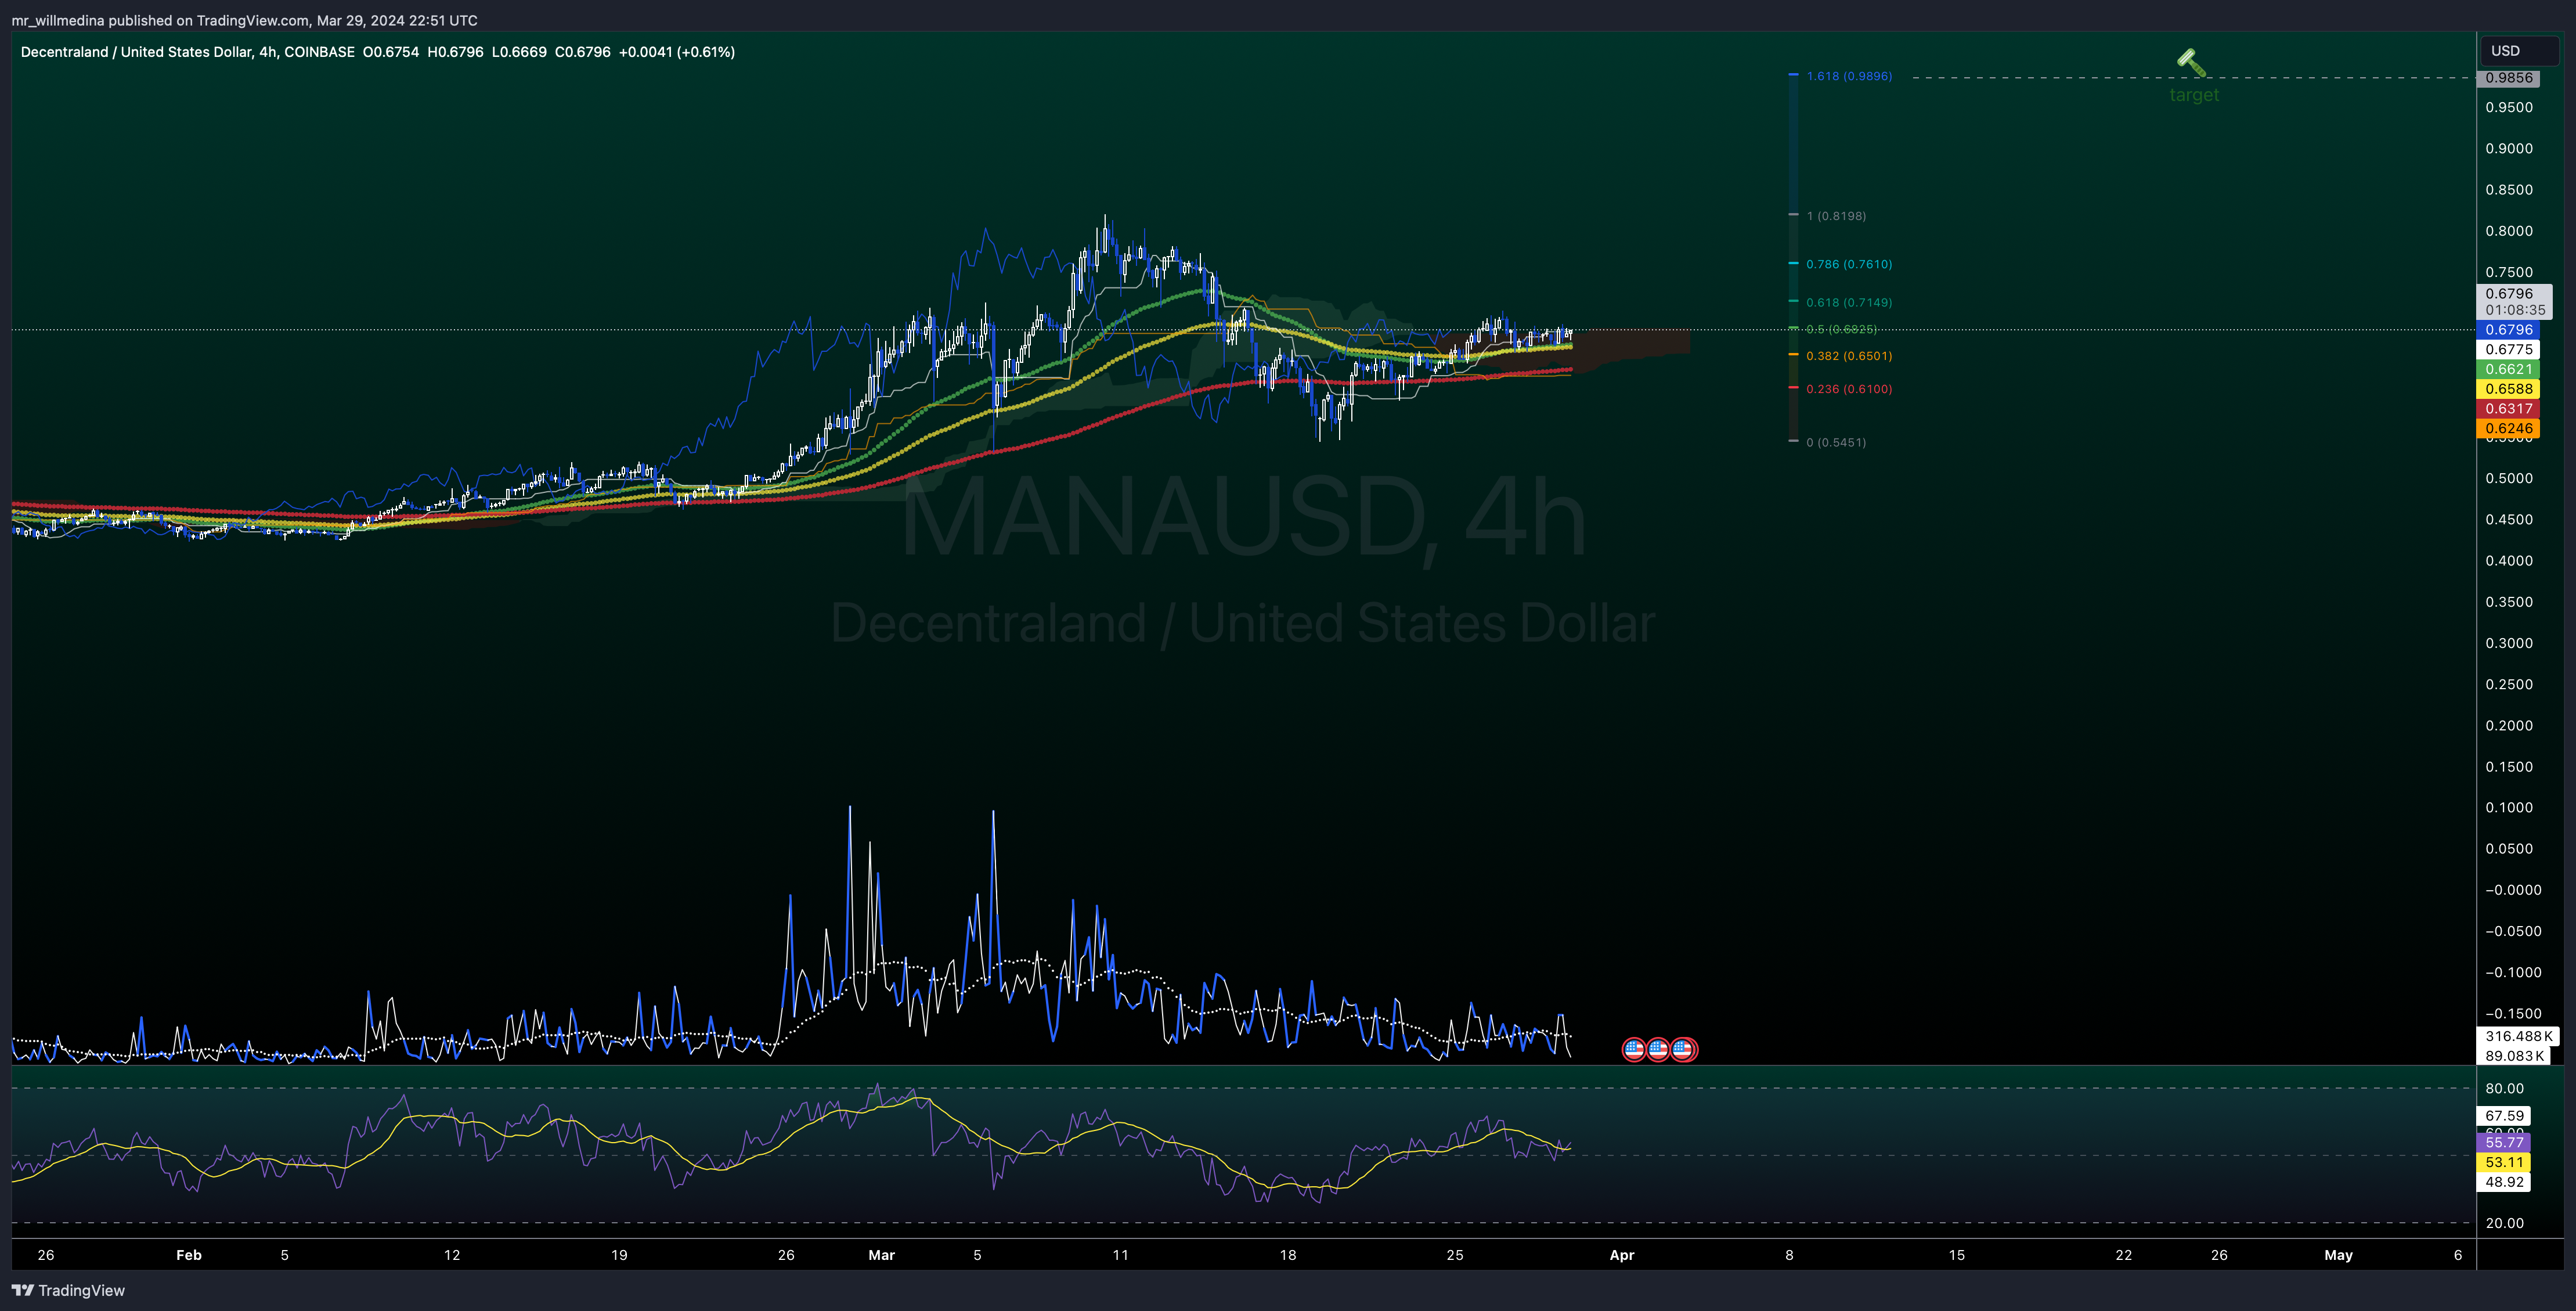Click the 48.92 RSI axis label
Screen dimensions: 2576x1311
(x=2504, y=1182)
